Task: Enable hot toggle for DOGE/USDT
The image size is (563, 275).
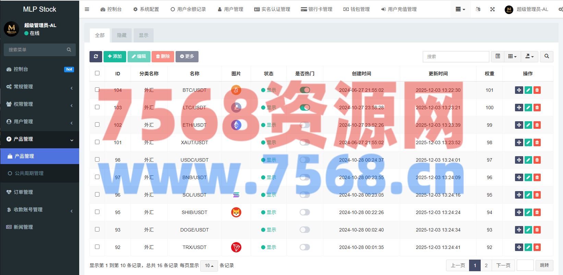Action: pyautogui.click(x=304, y=230)
